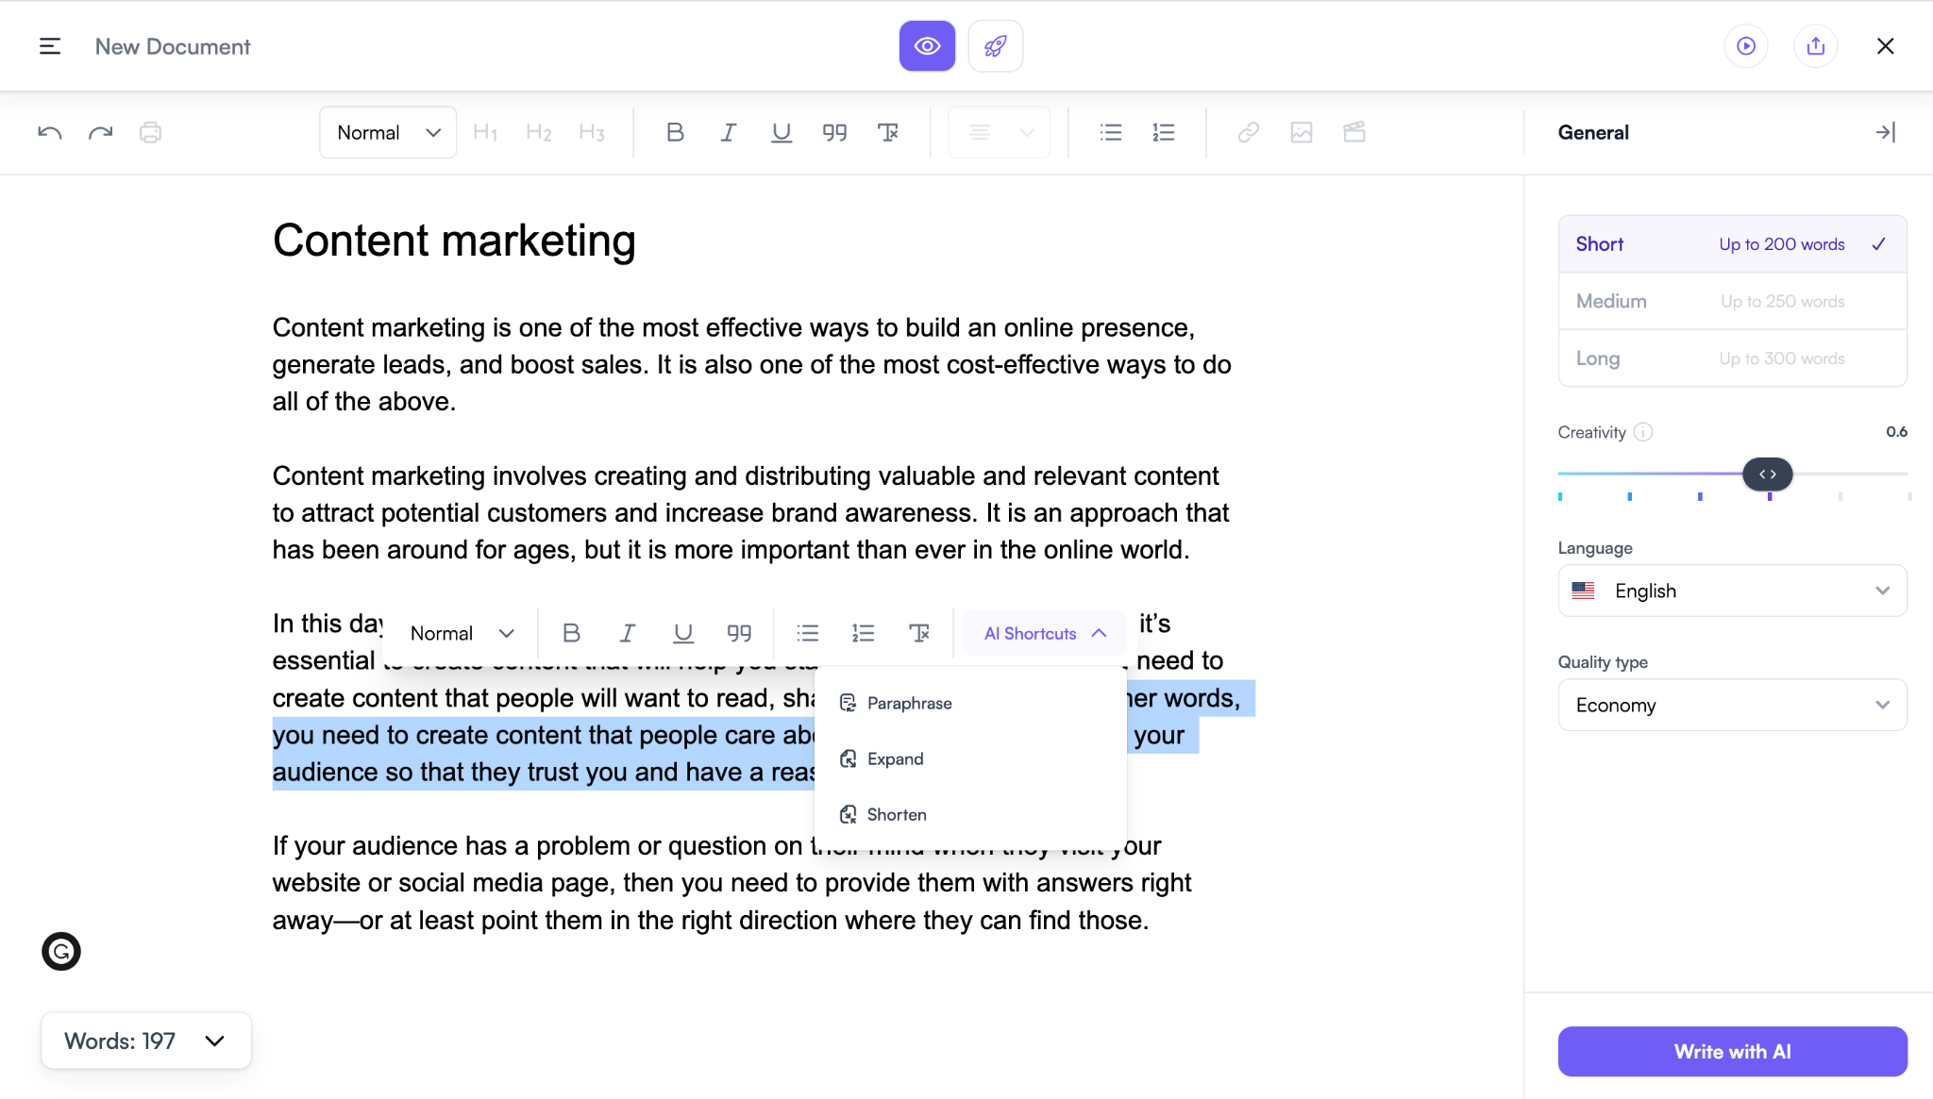Open the share/export icon

pyautogui.click(x=1815, y=46)
